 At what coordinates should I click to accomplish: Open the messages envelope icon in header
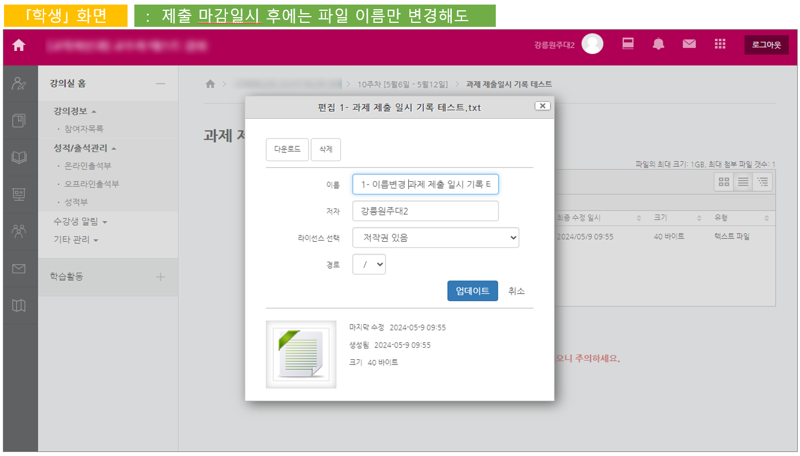[x=689, y=45]
